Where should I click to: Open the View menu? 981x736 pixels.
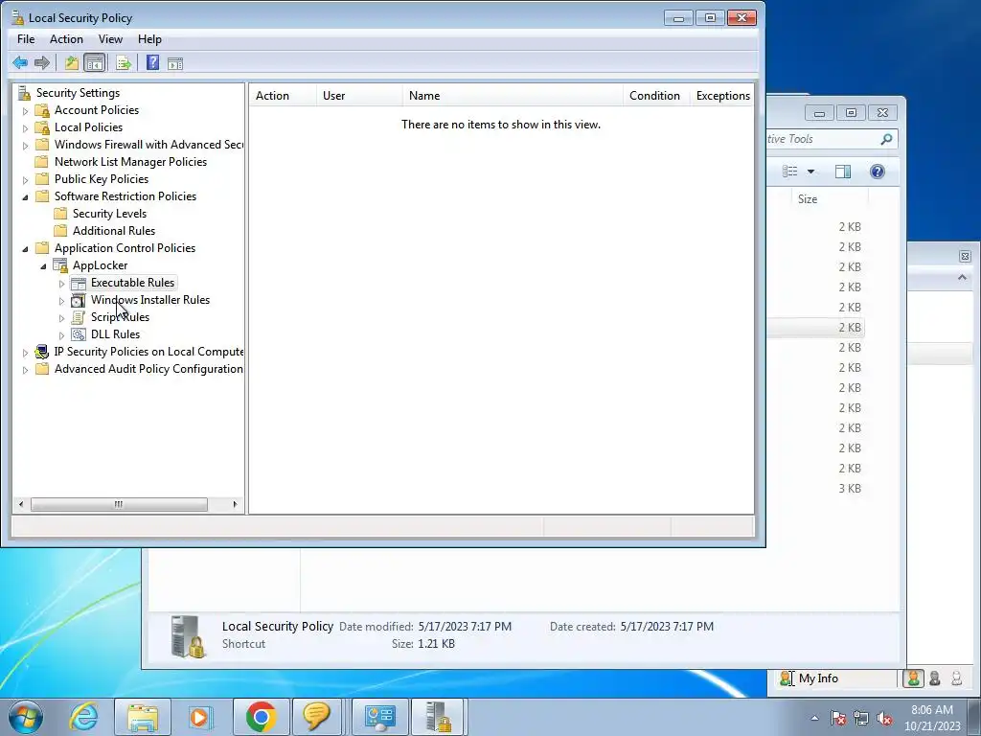coord(110,38)
